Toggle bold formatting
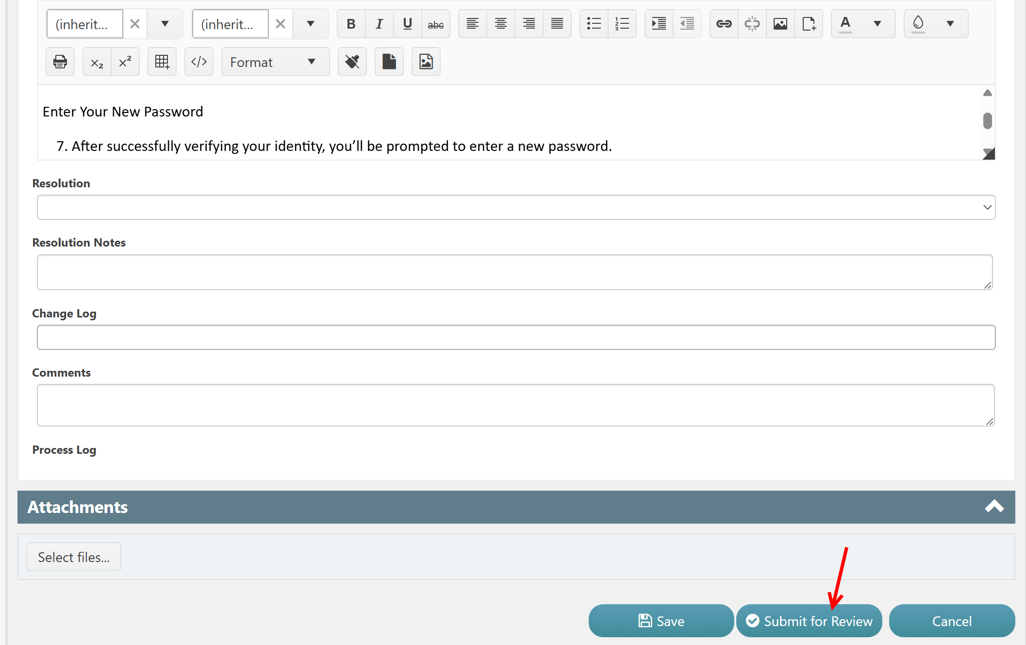The height and width of the screenshot is (645, 1026). [351, 24]
